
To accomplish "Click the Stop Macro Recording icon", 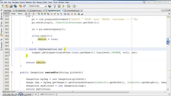I will coord(75,14).
